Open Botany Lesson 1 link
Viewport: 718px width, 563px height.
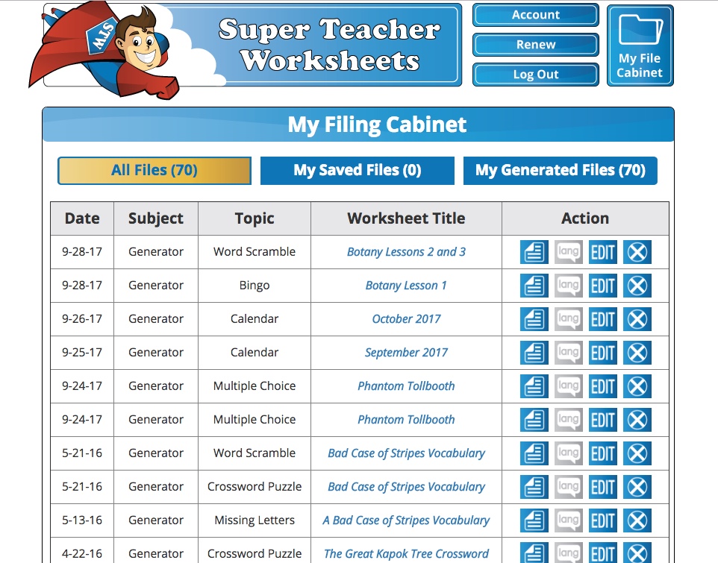(406, 286)
